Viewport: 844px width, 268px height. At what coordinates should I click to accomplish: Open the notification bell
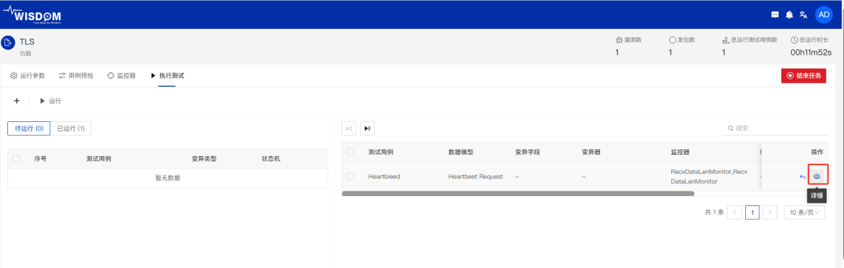789,14
